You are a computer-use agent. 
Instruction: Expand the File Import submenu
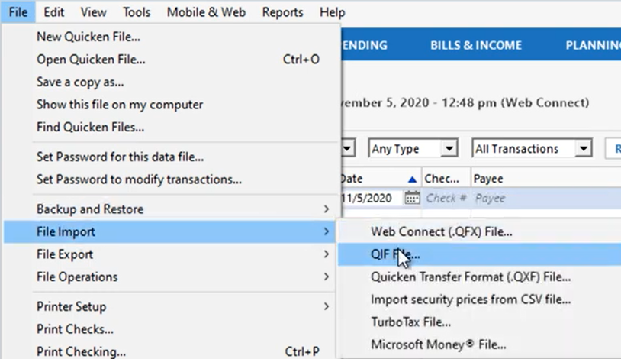pos(170,231)
